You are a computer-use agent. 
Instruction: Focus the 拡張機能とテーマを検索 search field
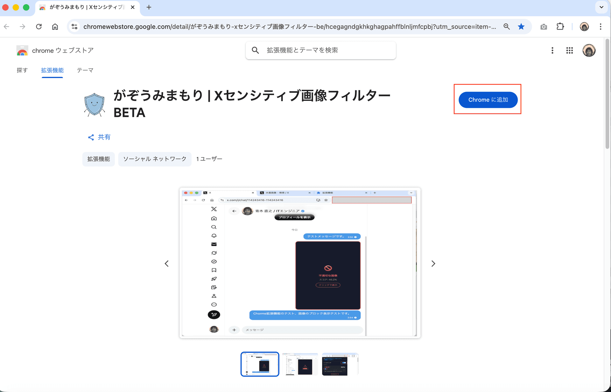click(x=321, y=50)
